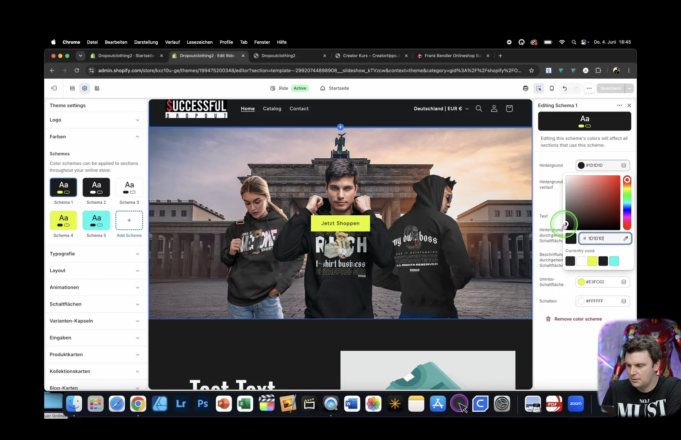Image resolution: width=681 pixels, height=440 pixels.
Task: Switch to Frank Bendler Onlineshop tab
Action: (x=453, y=56)
